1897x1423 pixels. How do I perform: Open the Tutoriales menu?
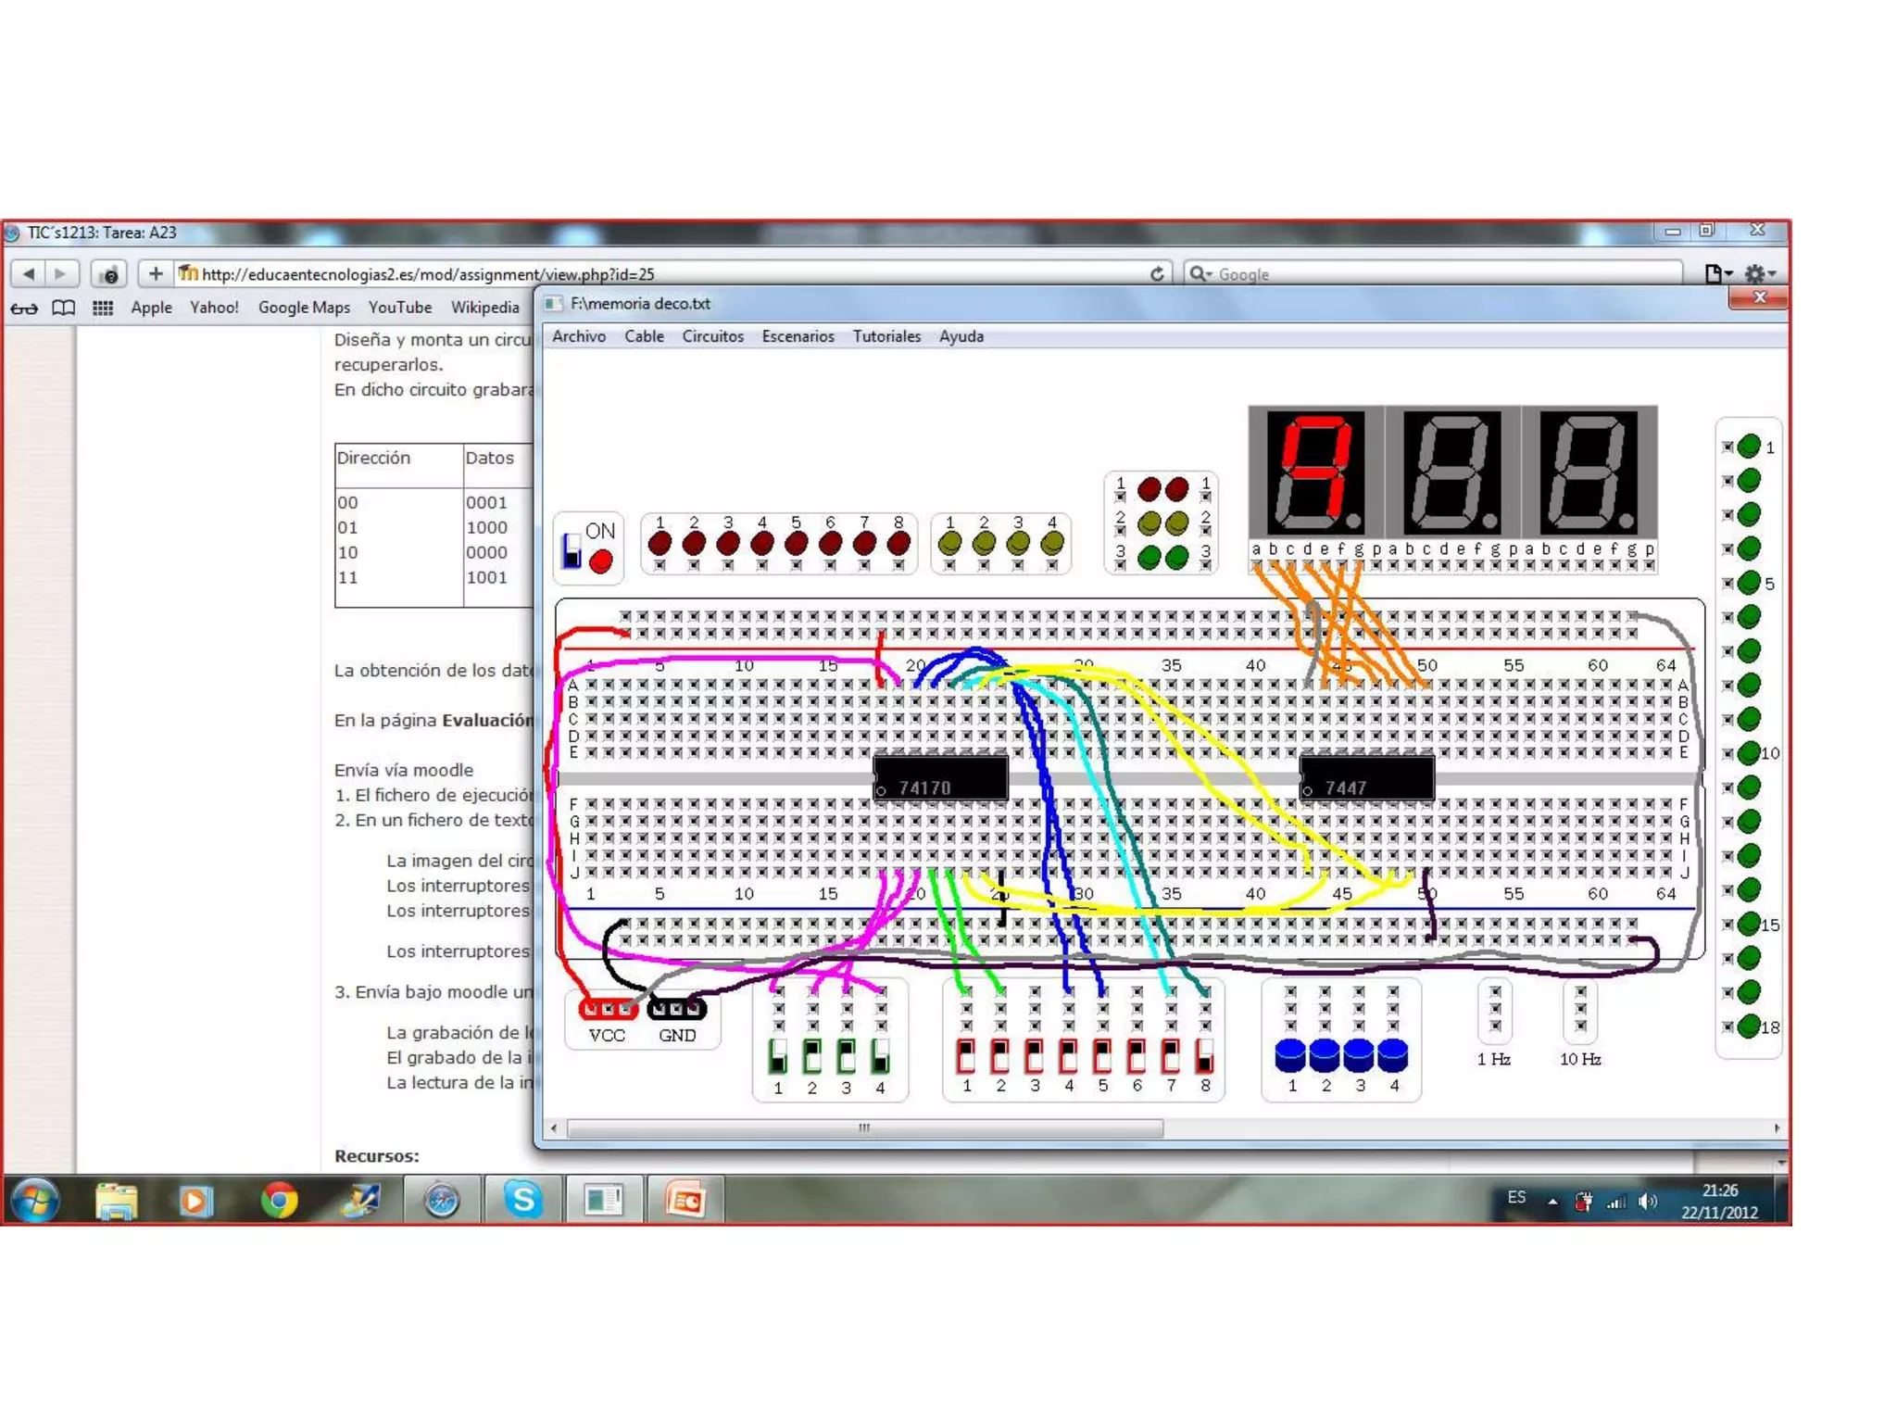coord(886,336)
